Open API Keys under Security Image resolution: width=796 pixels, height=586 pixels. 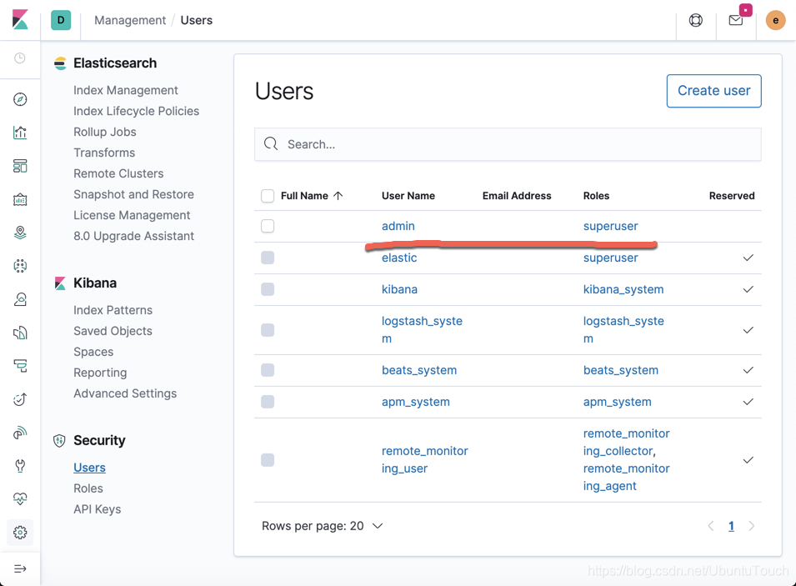coord(97,508)
